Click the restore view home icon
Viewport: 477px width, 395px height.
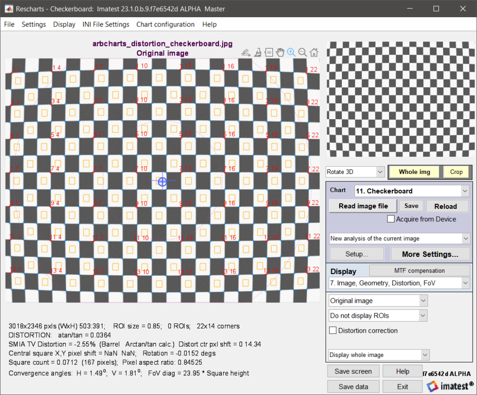[x=314, y=52]
